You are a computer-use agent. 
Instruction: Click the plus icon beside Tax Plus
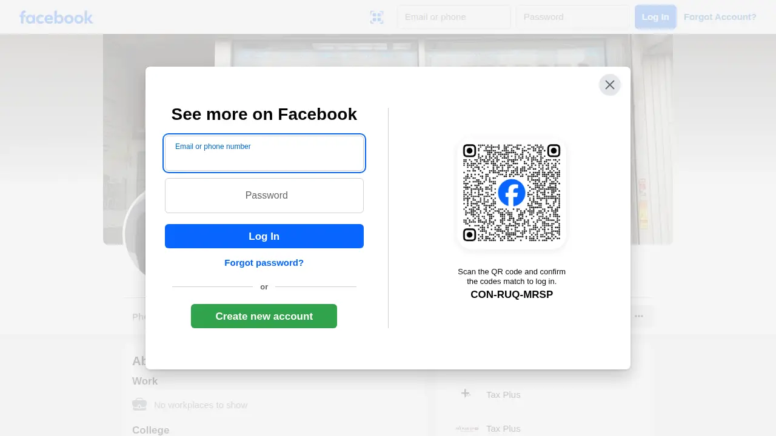(x=466, y=394)
